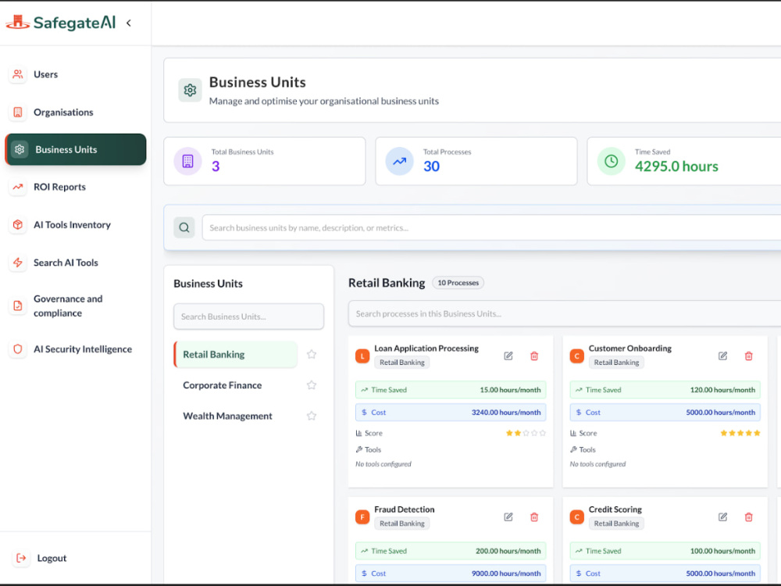Open the Customer Onboarding title
Viewport: 781px width, 586px height.
click(630, 348)
